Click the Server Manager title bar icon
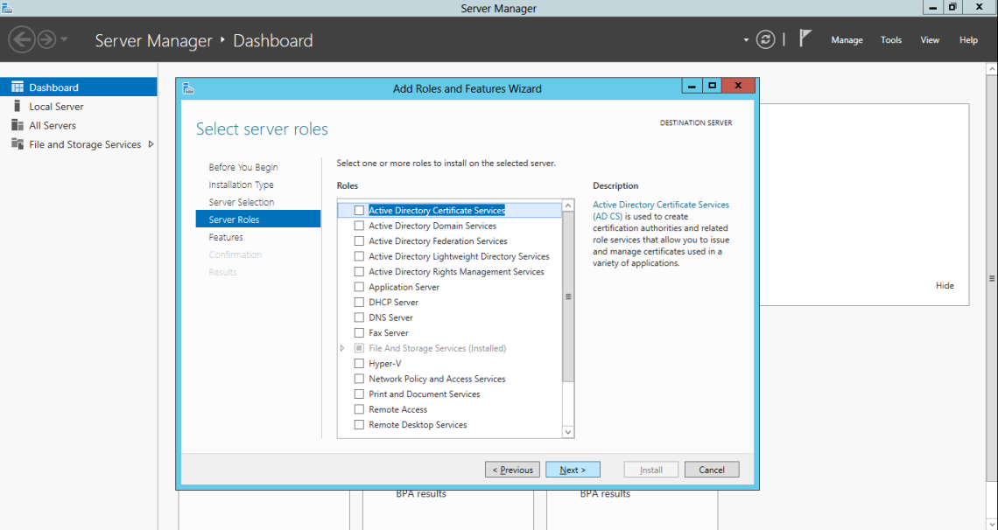 7,8
